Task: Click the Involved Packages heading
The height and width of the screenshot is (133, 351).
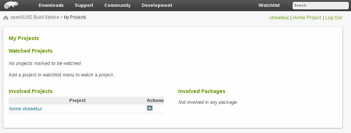Action: click(x=202, y=91)
